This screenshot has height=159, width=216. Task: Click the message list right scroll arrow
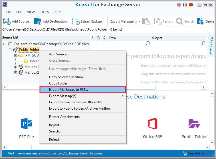[203, 87]
